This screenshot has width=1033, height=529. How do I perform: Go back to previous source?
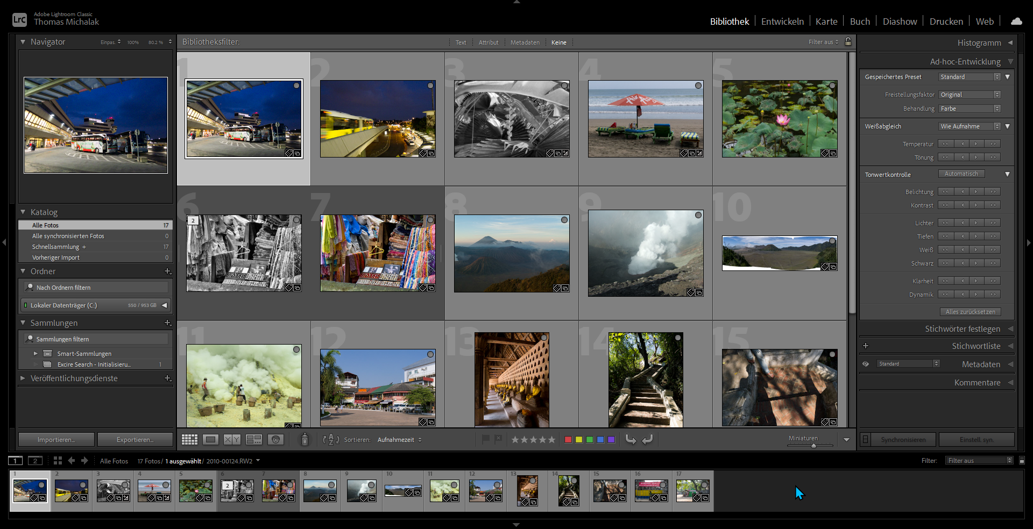point(72,461)
